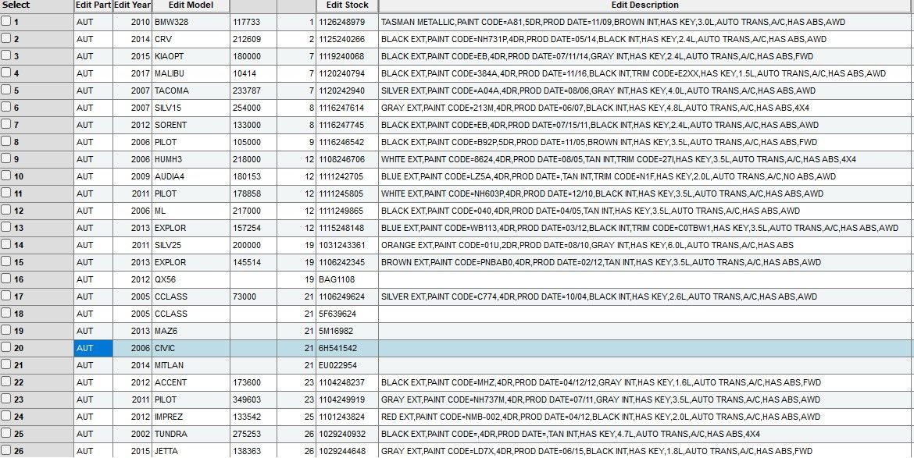Click stock number 5F639624
Viewport: 914px width, 458px height.
point(347,314)
